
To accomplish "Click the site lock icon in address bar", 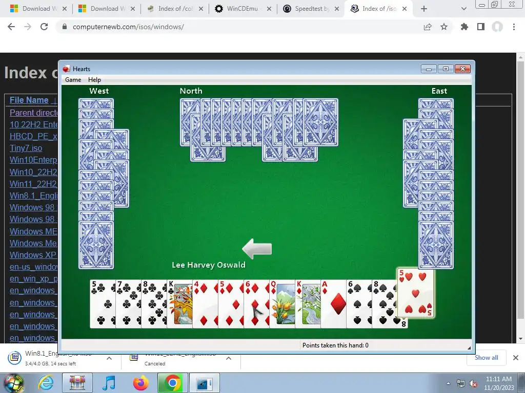I will tap(64, 27).
